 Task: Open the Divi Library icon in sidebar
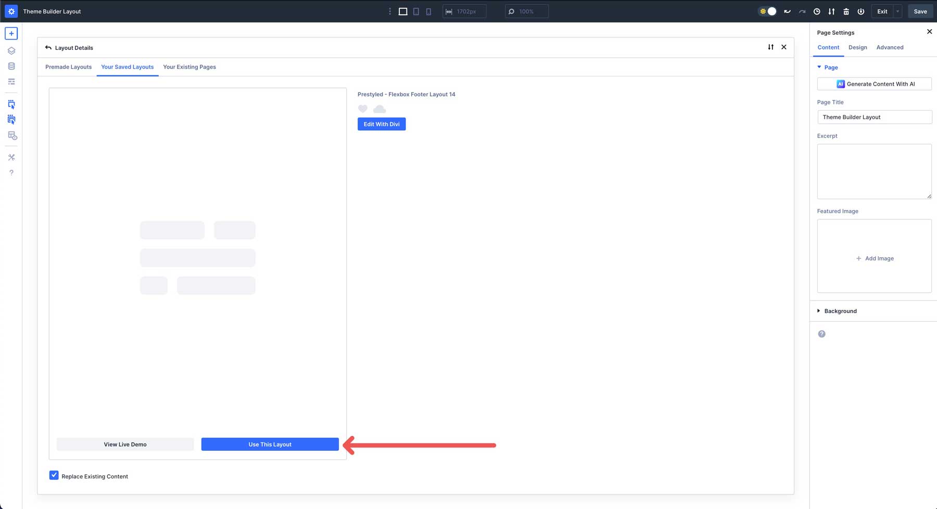[x=11, y=66]
